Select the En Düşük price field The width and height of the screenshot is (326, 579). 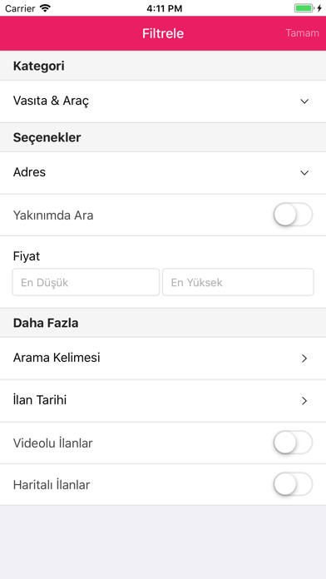(86, 282)
